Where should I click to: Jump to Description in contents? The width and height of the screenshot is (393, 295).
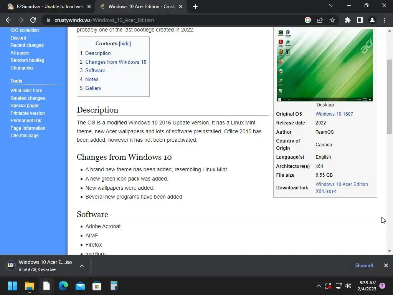coord(98,53)
